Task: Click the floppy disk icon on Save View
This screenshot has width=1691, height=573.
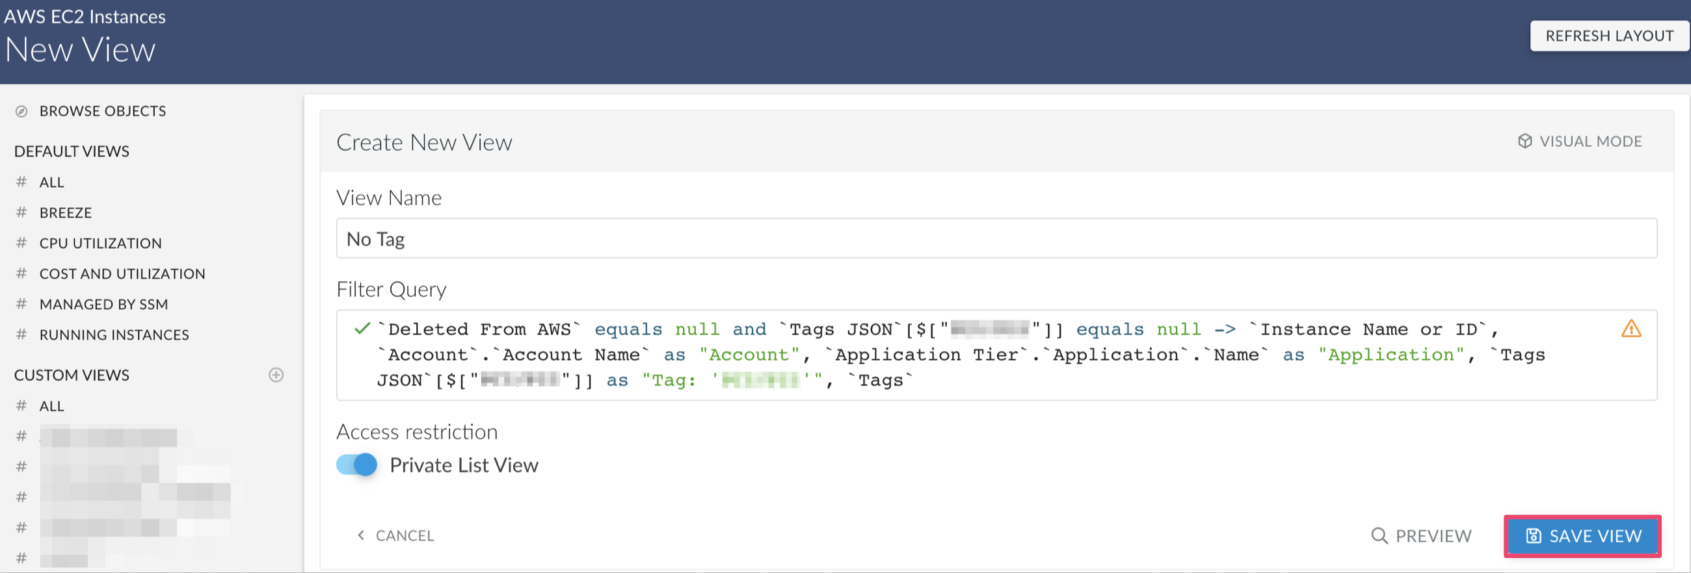Action: point(1534,535)
